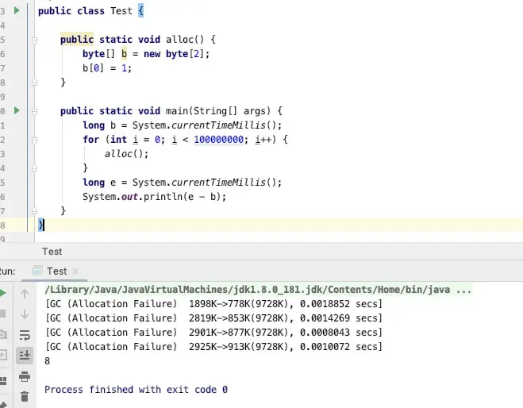
Task: Click 'Run:' tool window label
Action: (x=7, y=271)
